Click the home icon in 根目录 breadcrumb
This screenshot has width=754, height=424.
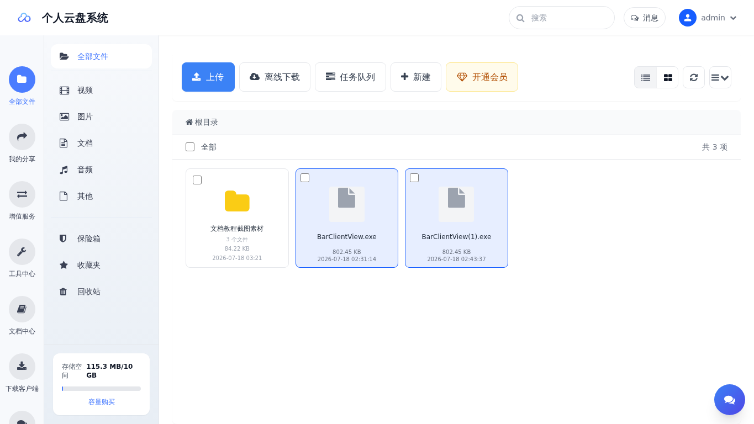[189, 122]
